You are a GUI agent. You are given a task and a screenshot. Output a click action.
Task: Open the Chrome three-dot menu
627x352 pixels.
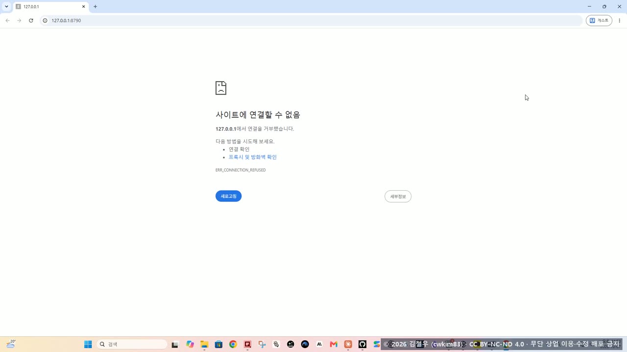coord(620,21)
